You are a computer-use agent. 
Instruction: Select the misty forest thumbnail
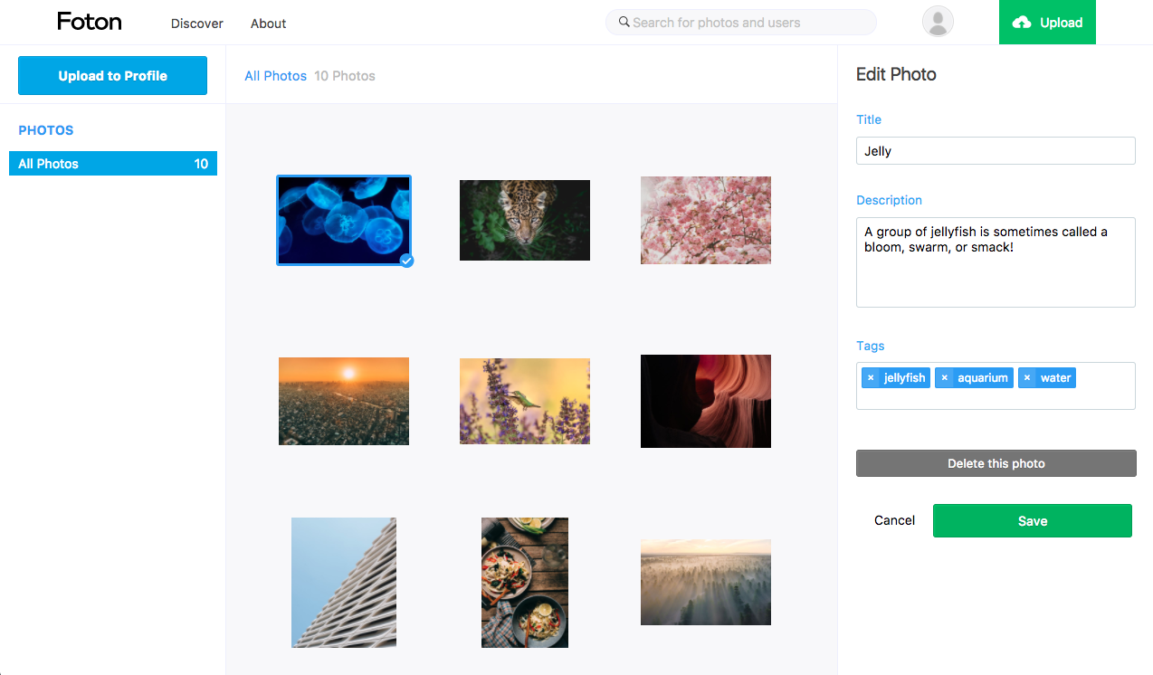coord(706,583)
